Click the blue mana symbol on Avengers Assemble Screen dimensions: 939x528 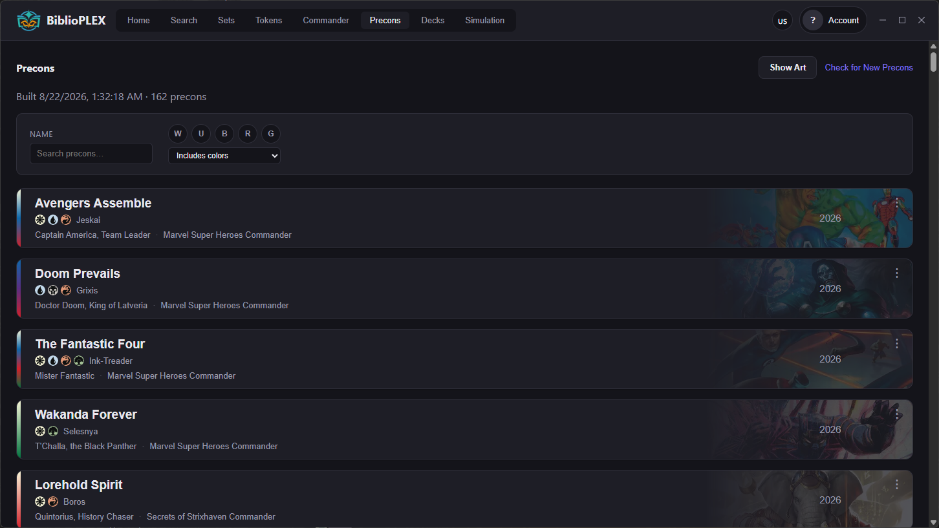pos(53,220)
